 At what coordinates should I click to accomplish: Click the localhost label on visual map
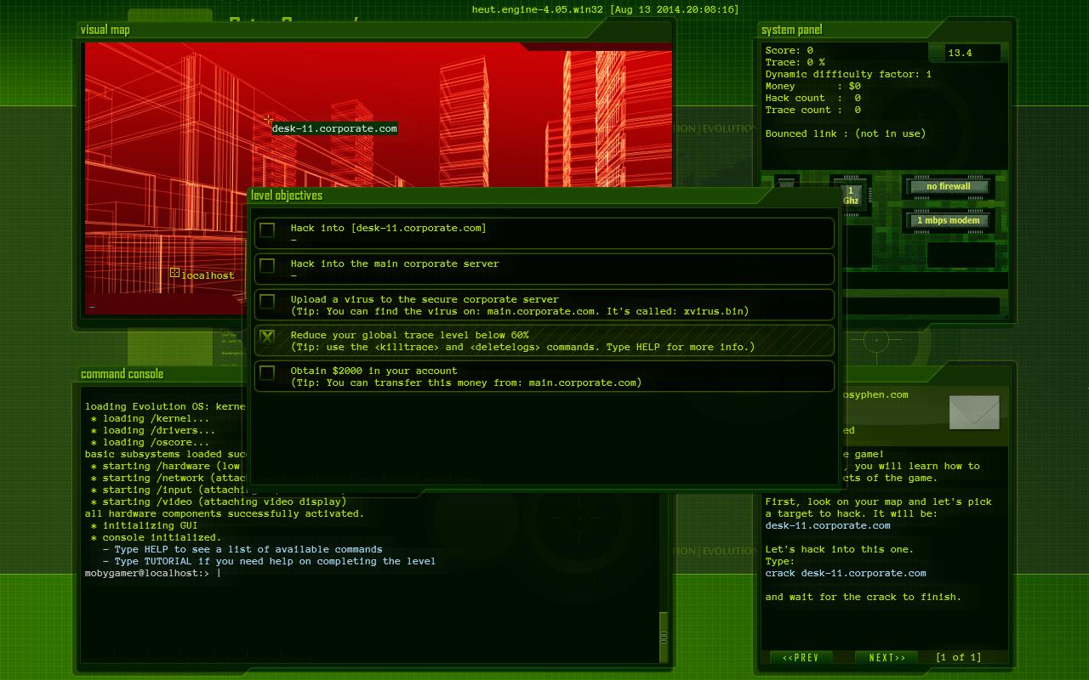208,275
